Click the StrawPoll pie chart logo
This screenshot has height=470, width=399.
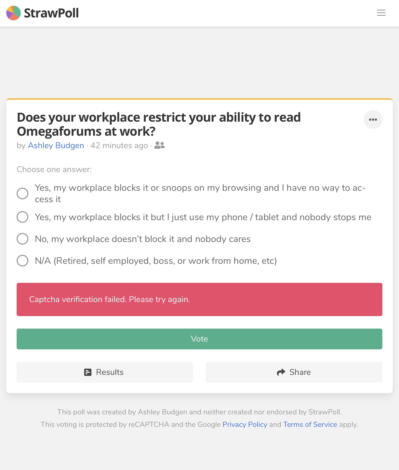click(x=14, y=13)
